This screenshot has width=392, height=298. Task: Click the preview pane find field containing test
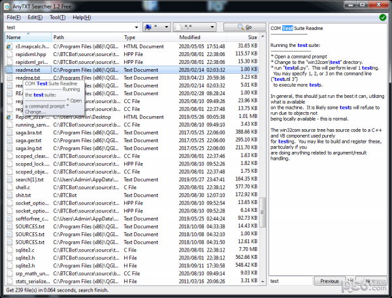point(291,281)
